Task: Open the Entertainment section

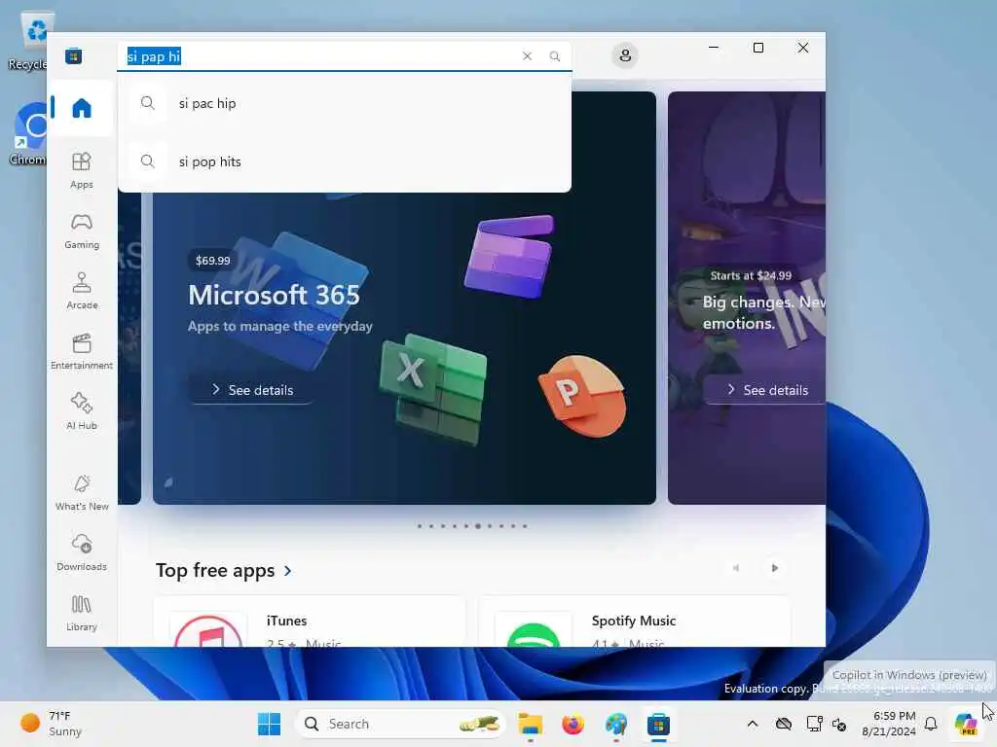Action: (x=82, y=351)
